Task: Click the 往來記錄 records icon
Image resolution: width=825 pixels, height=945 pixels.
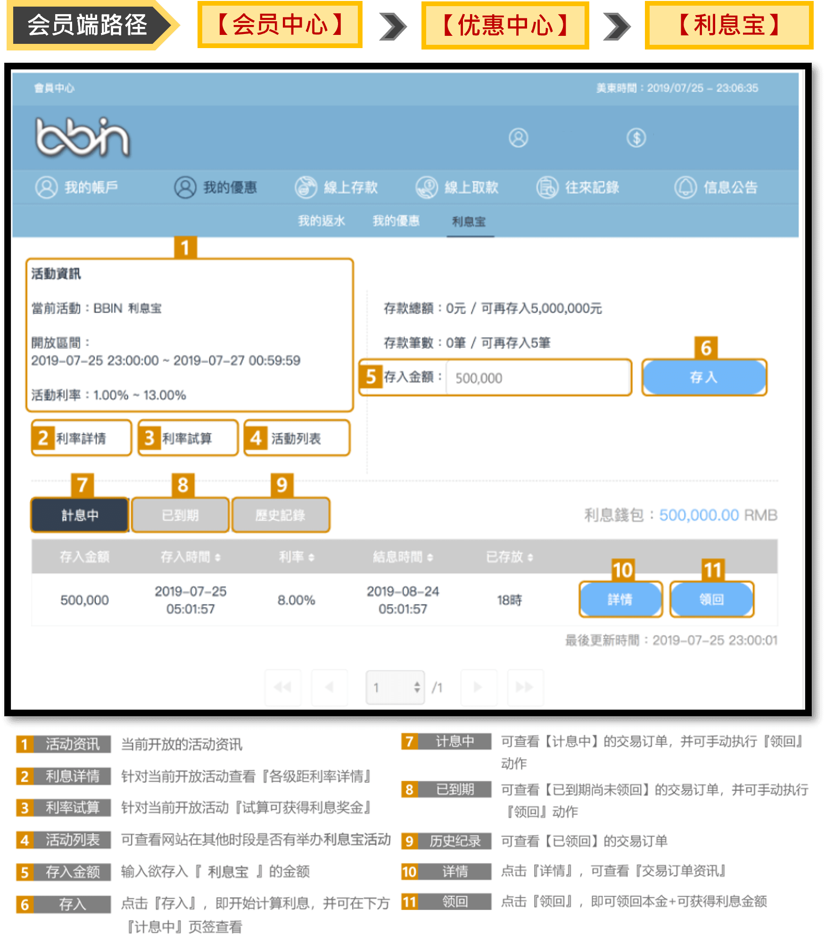Action: [547, 187]
